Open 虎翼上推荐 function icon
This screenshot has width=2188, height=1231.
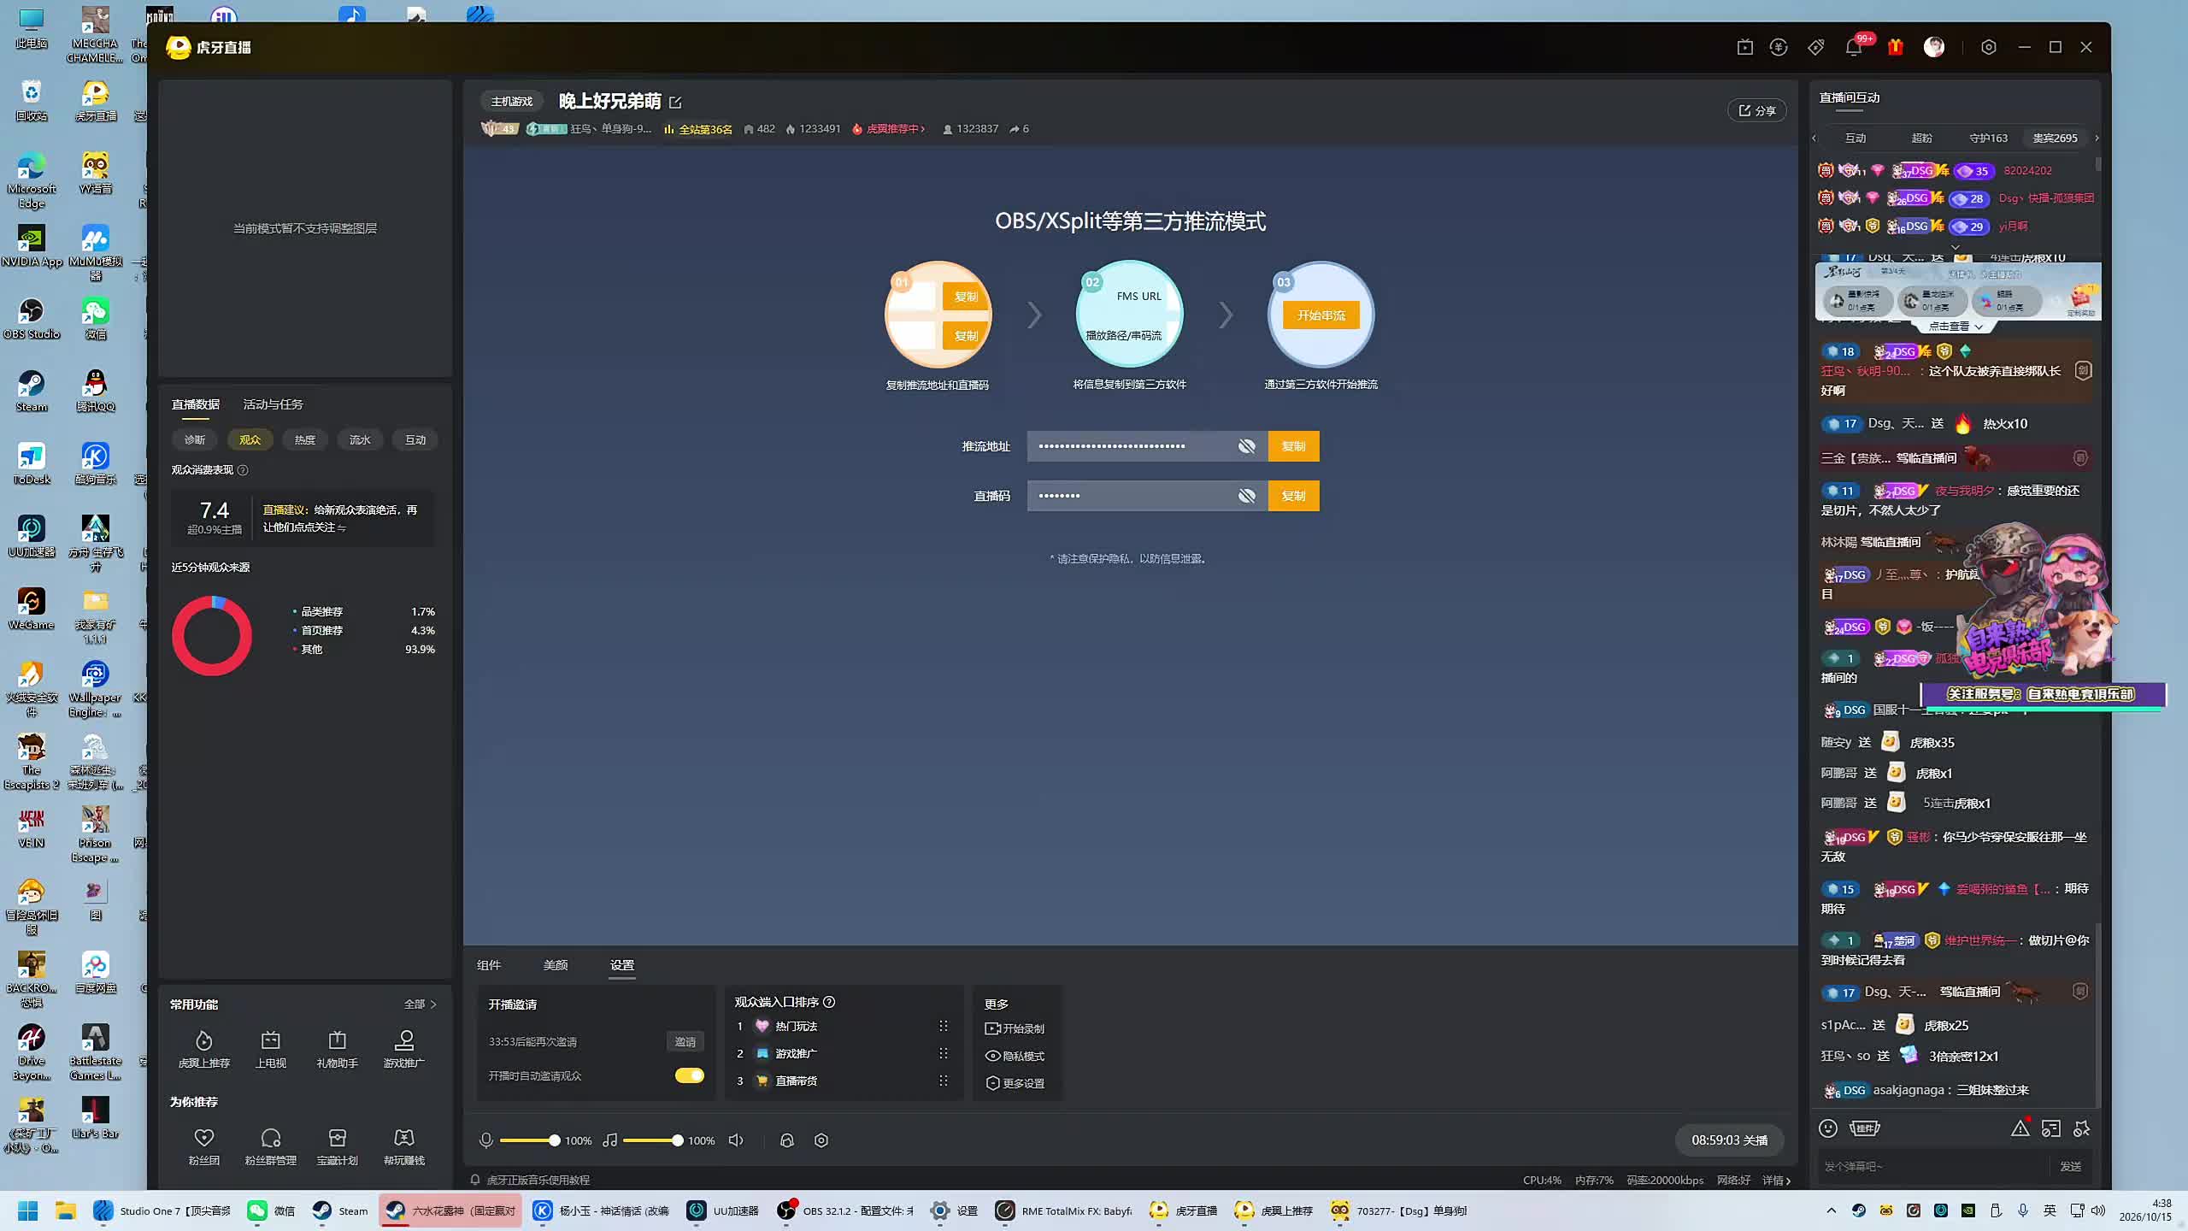[203, 1049]
